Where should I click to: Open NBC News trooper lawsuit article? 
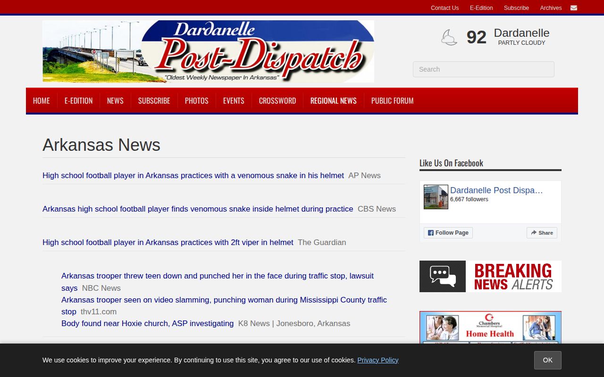(x=218, y=282)
